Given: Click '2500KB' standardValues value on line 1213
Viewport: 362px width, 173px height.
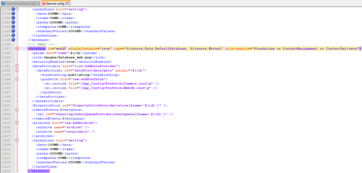Looking at the screenshot, I should pyautogui.click(x=75, y=162).
